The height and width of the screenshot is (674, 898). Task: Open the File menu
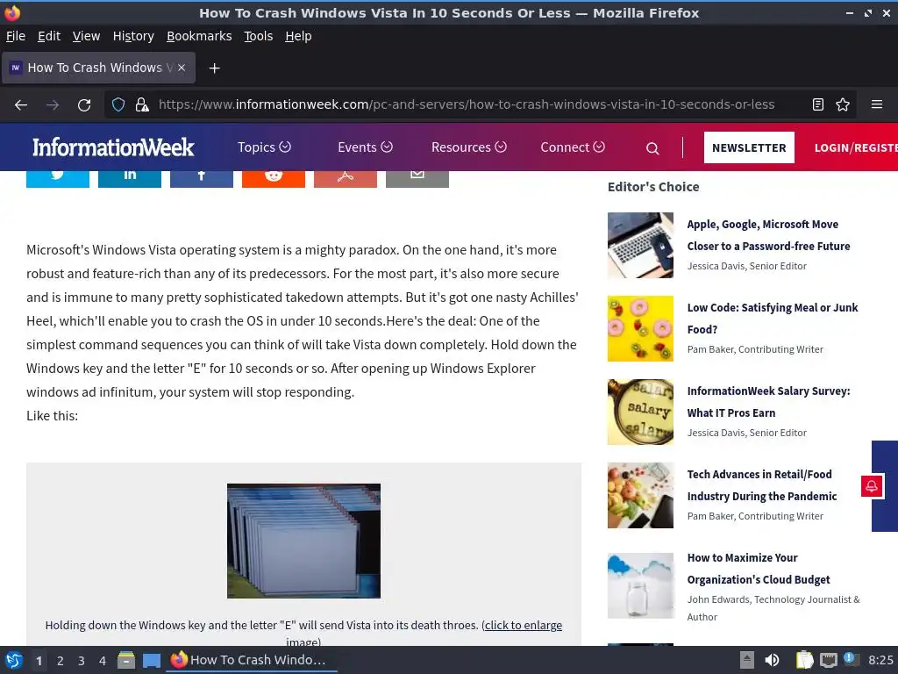tap(16, 36)
